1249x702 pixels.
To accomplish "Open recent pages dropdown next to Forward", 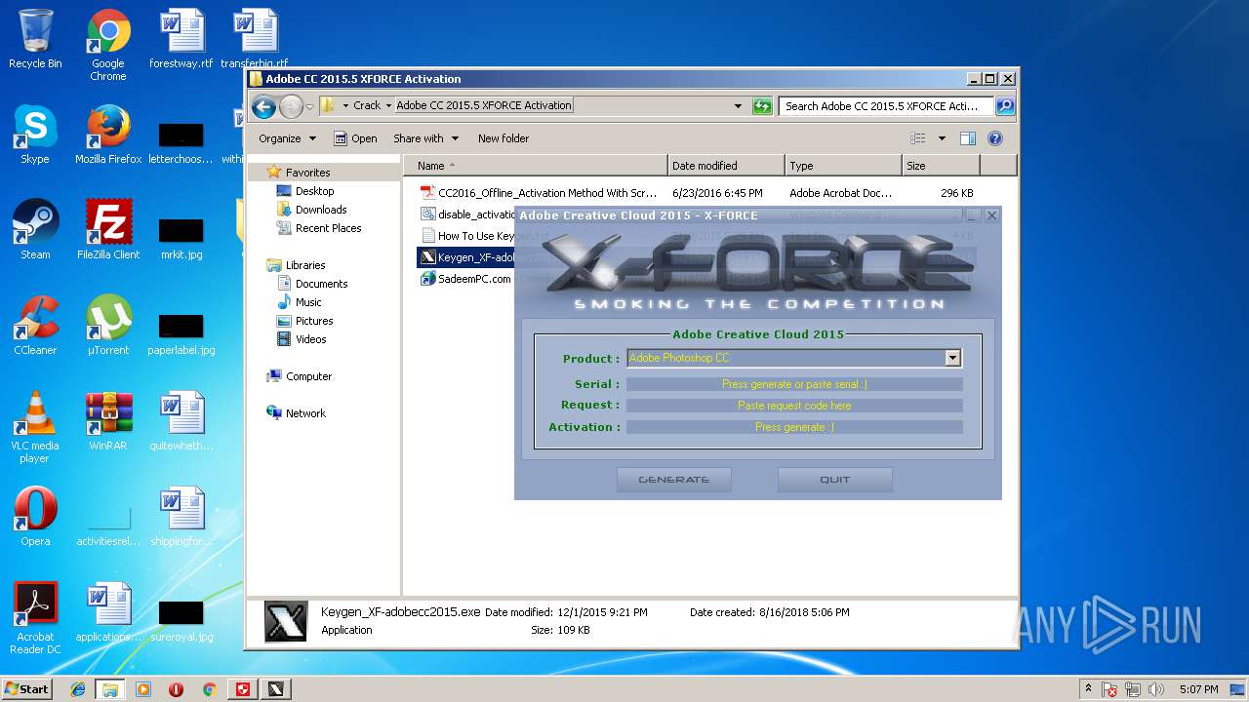I will pos(309,106).
